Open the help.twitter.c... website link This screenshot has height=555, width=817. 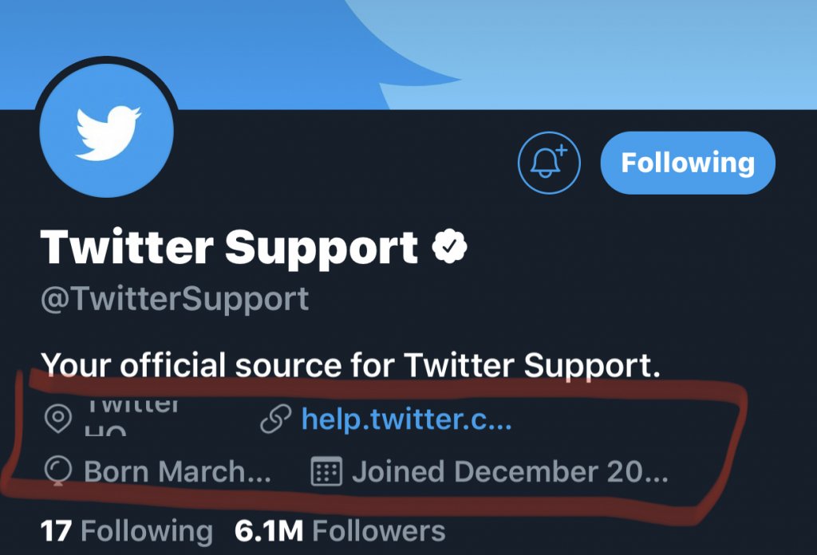[x=406, y=419]
